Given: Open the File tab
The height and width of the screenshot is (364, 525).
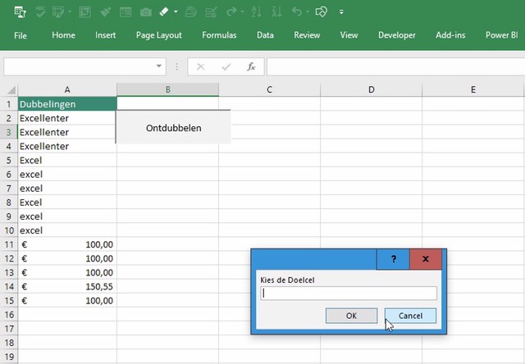Looking at the screenshot, I should pos(21,35).
